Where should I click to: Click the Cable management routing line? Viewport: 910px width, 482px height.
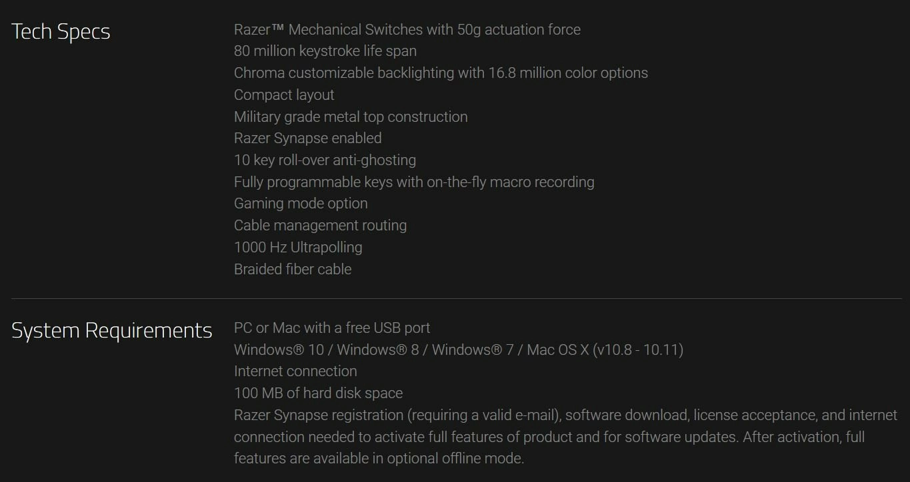click(x=320, y=226)
